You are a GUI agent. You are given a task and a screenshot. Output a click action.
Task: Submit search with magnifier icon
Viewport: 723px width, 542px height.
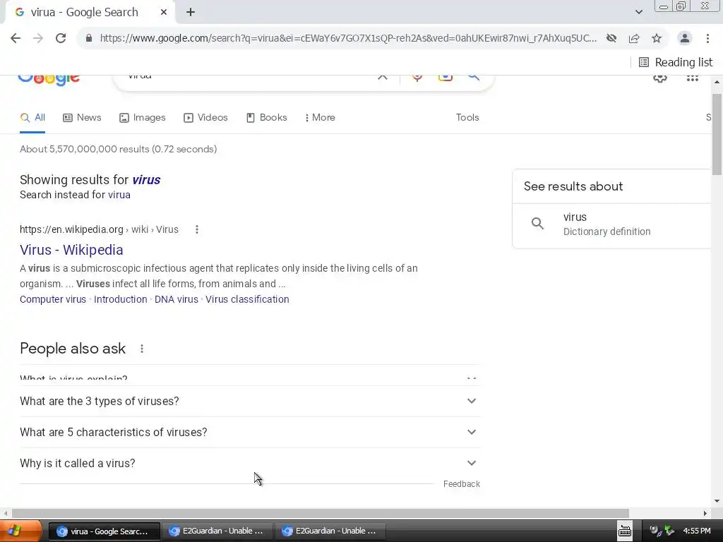click(x=474, y=78)
